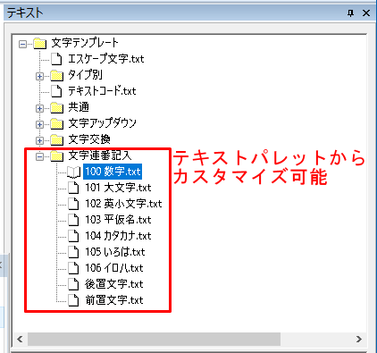This screenshot has height=353, width=377.
Task: Click the 103 平仮名.txt file icon
Action: (73, 220)
